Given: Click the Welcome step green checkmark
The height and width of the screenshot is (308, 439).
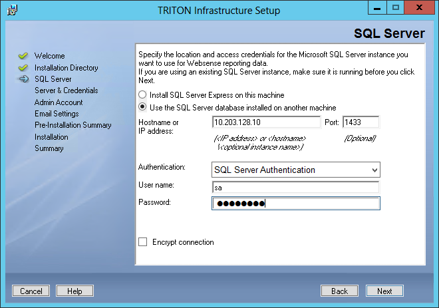Looking at the screenshot, I should [x=23, y=56].
